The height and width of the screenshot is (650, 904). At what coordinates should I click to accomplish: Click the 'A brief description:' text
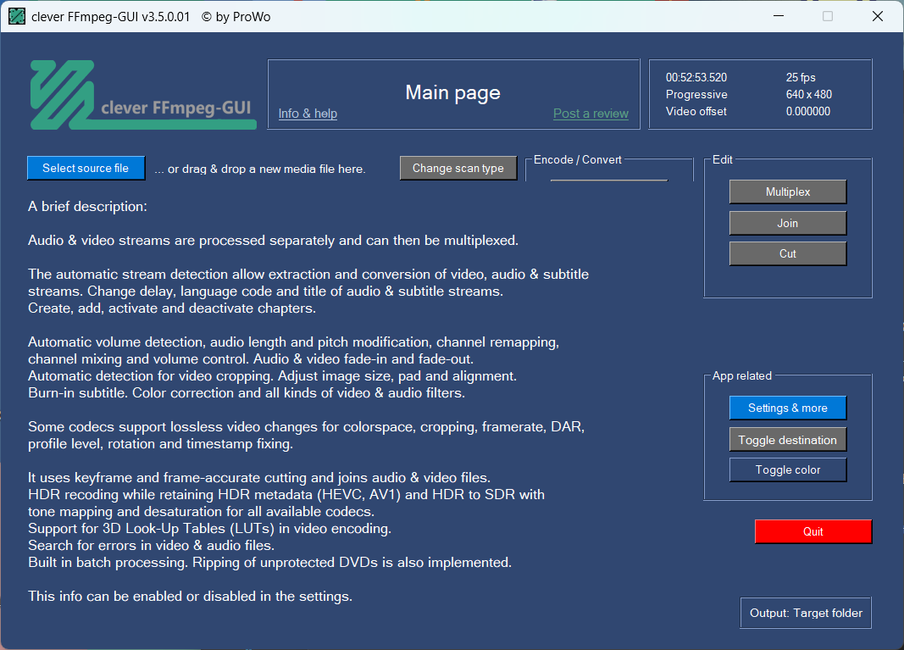pos(87,207)
